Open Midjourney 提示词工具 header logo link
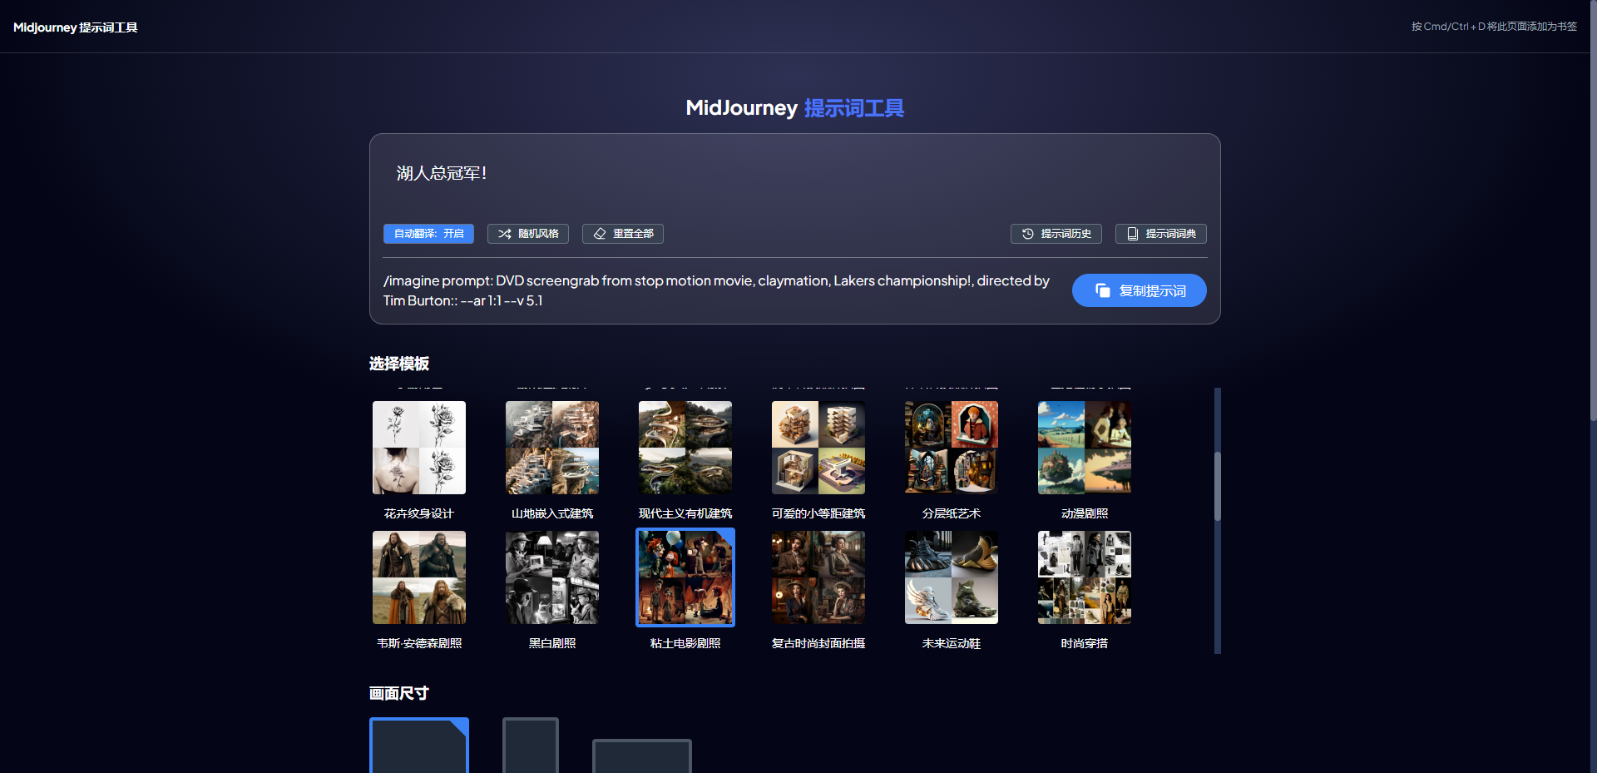The image size is (1597, 773). click(76, 27)
